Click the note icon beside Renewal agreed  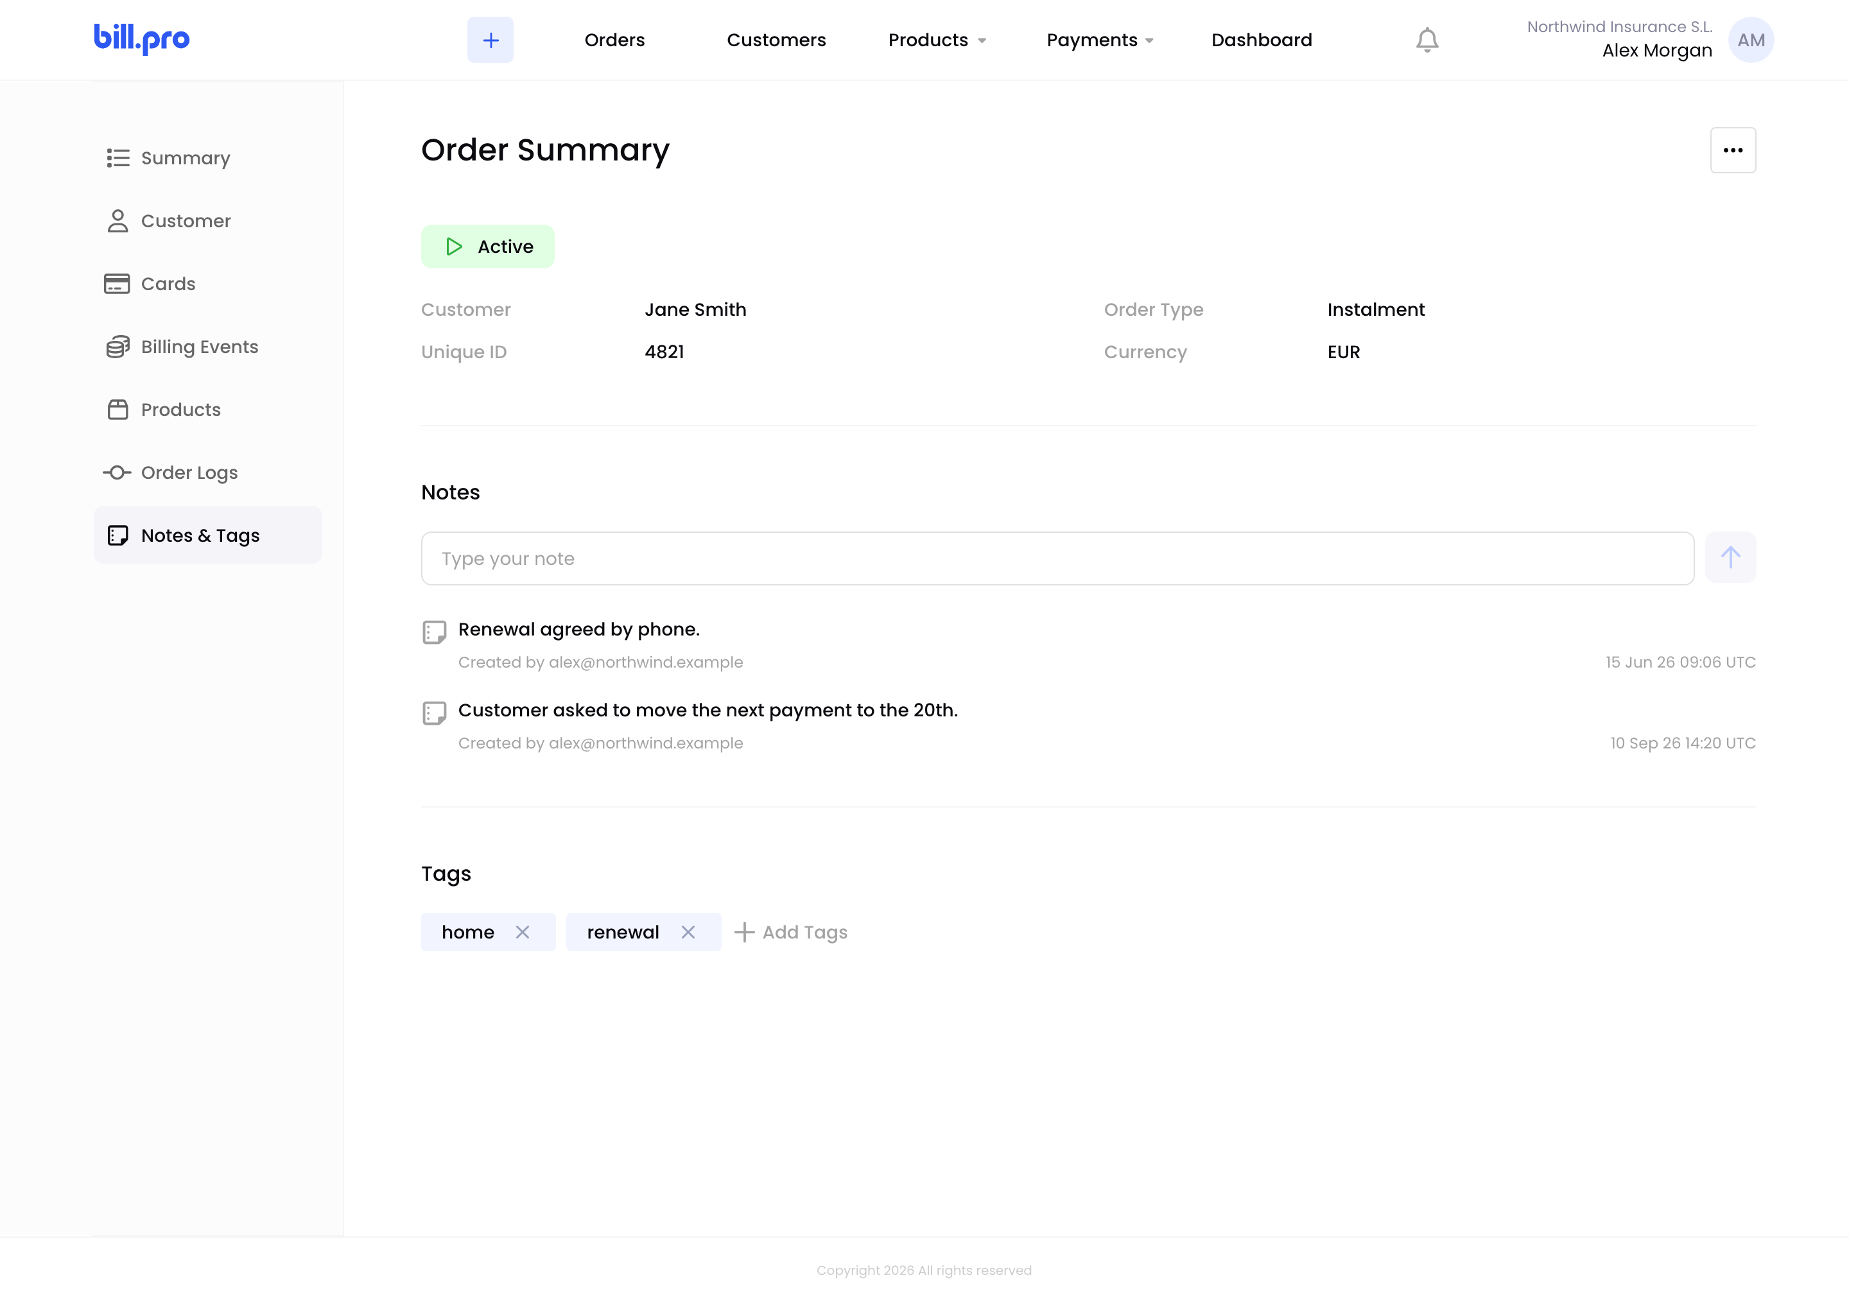(x=434, y=632)
